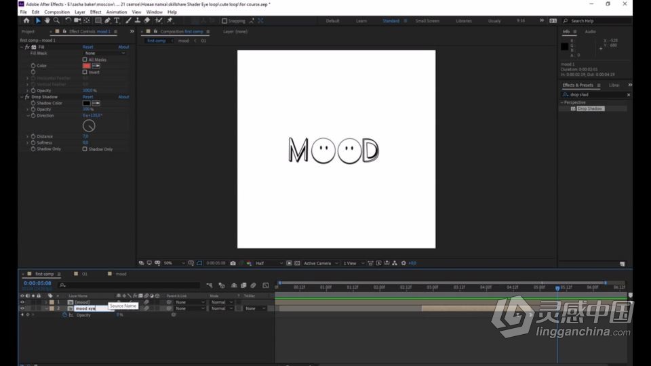Click the frame blending icon in timeline

click(x=243, y=285)
